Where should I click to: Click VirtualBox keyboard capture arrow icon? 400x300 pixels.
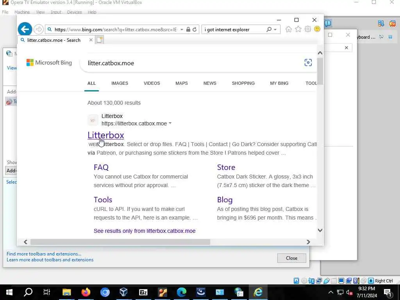click(371, 281)
